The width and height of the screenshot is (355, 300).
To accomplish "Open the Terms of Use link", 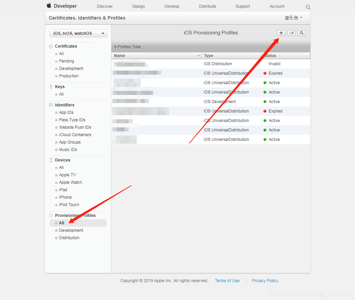I will pyautogui.click(x=227, y=280).
